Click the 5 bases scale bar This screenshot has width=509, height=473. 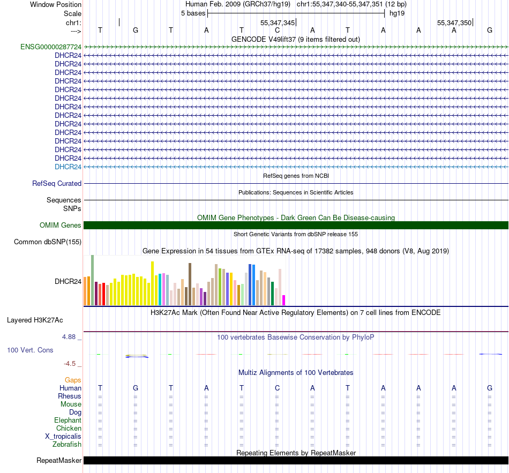(x=296, y=13)
